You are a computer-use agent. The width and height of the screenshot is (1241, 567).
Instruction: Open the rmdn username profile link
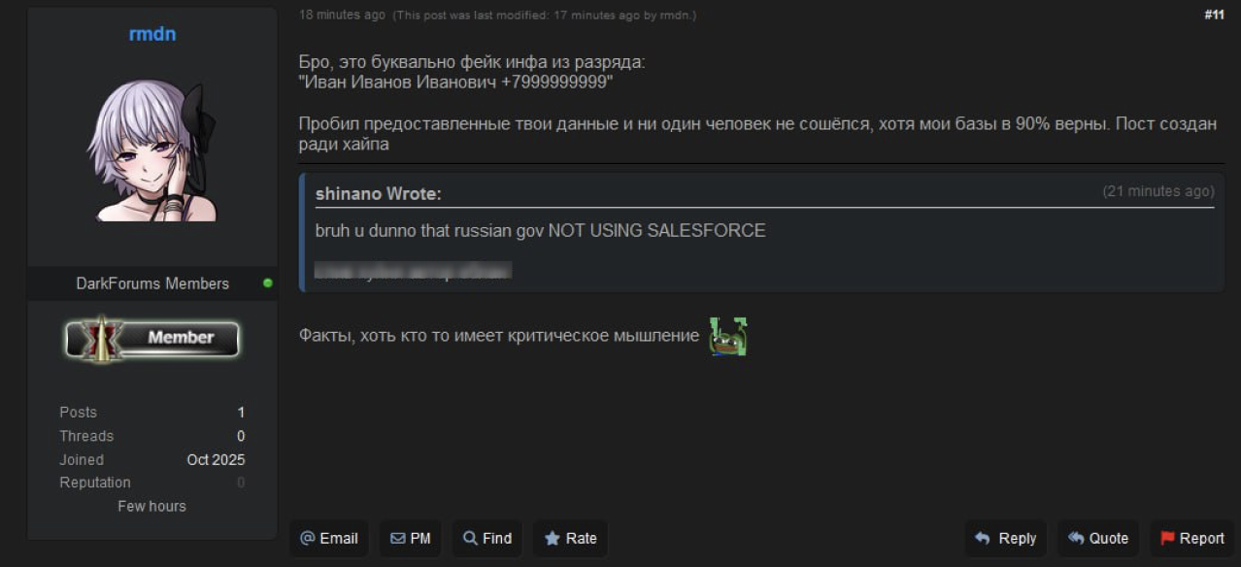point(152,34)
